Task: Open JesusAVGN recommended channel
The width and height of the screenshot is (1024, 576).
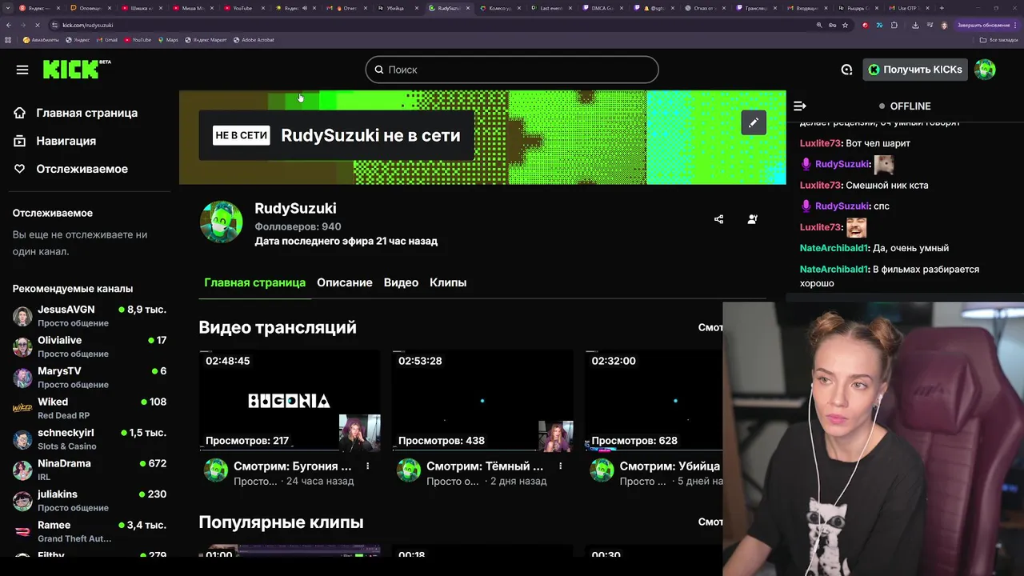Action: point(90,316)
